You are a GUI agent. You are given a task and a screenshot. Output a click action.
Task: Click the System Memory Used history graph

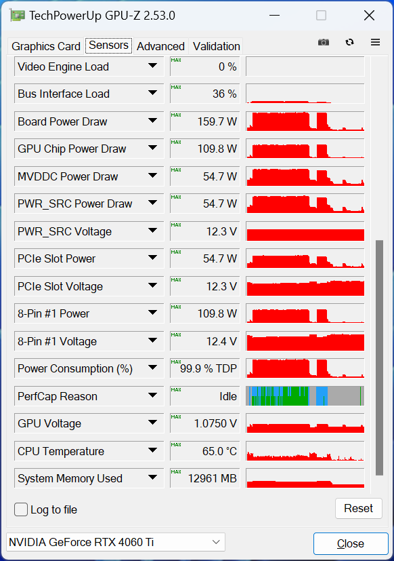click(305, 478)
